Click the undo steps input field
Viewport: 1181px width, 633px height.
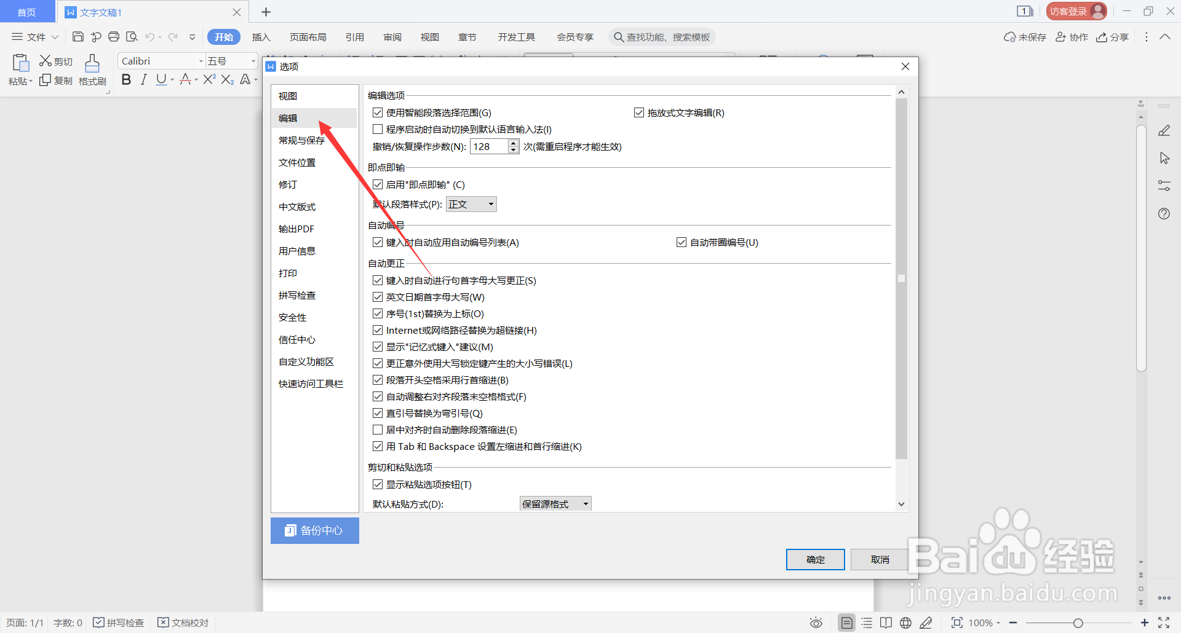click(x=489, y=146)
